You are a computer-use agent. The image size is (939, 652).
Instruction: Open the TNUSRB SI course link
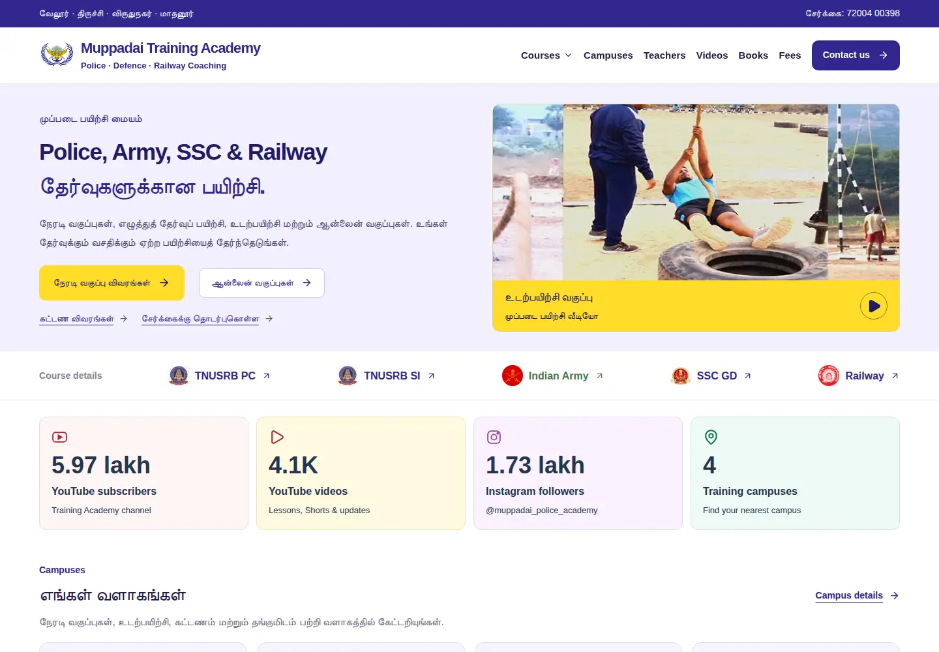point(392,376)
